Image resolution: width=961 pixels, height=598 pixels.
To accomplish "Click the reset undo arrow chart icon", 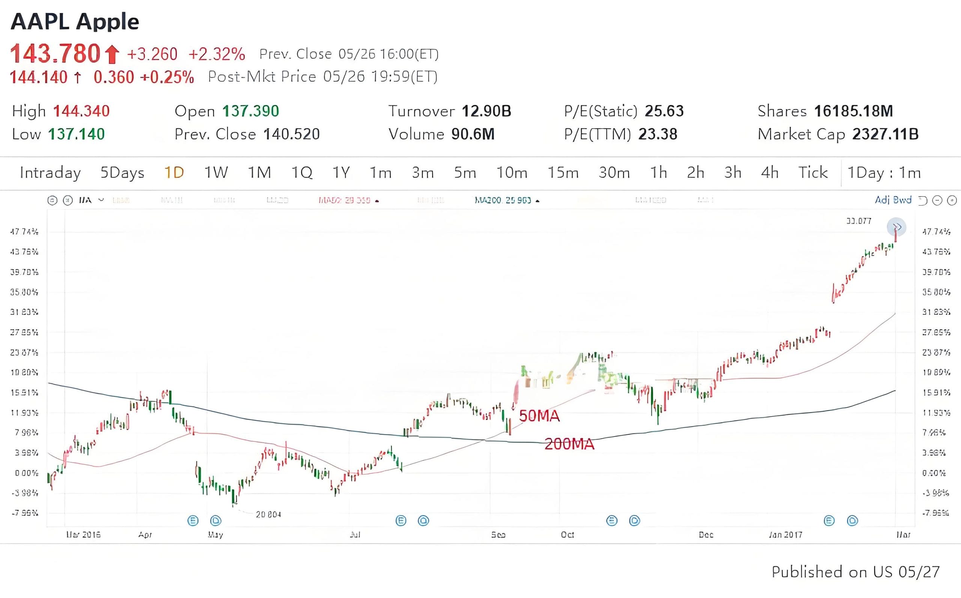I will (922, 200).
